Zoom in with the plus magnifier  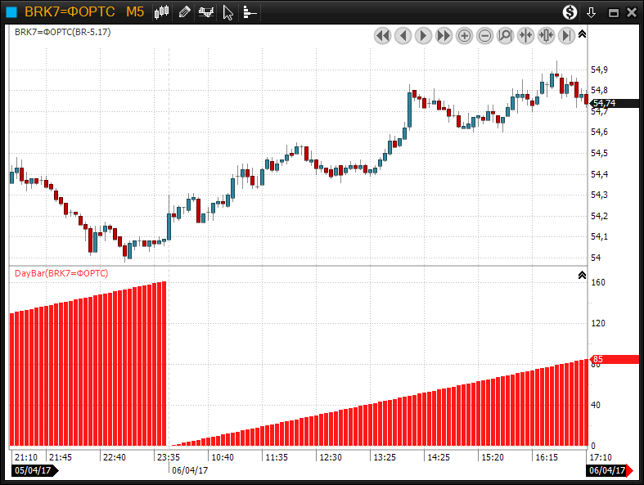point(464,35)
